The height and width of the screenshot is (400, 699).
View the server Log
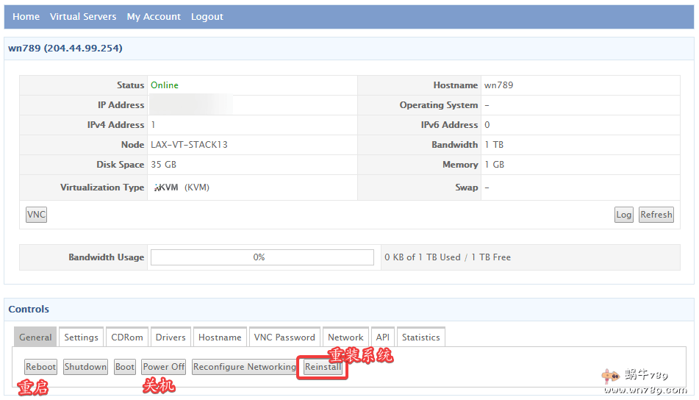point(623,215)
